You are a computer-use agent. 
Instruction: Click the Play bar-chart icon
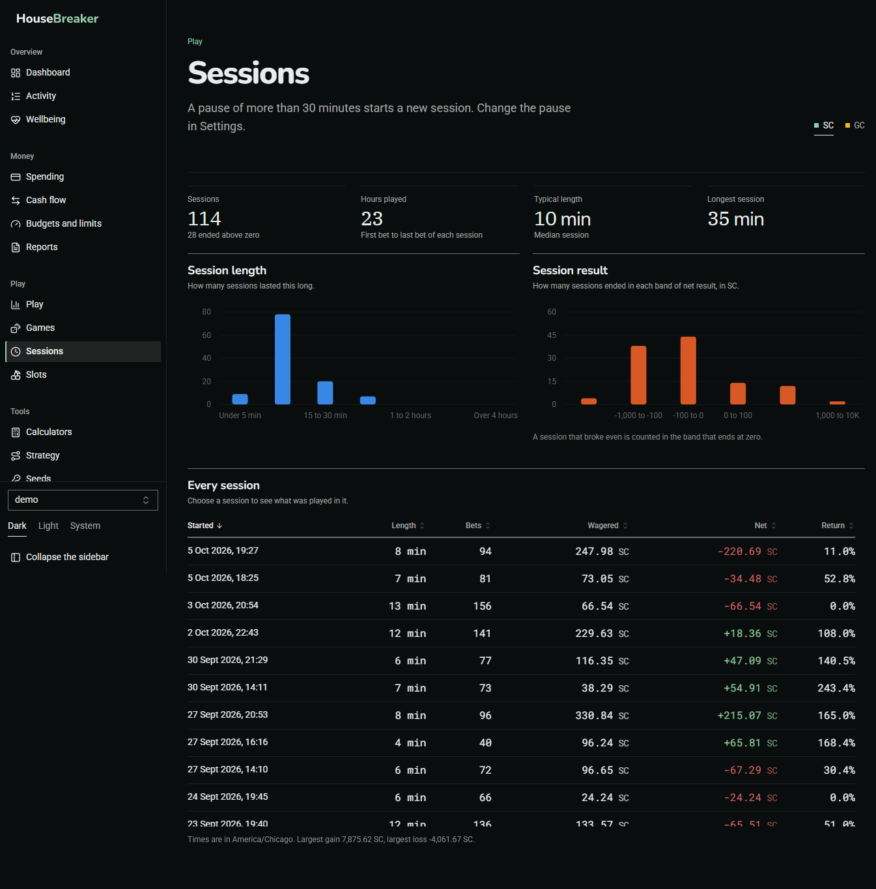[16, 305]
